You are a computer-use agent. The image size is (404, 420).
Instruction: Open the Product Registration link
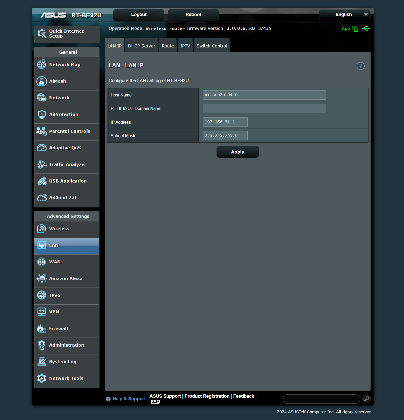pos(207,396)
